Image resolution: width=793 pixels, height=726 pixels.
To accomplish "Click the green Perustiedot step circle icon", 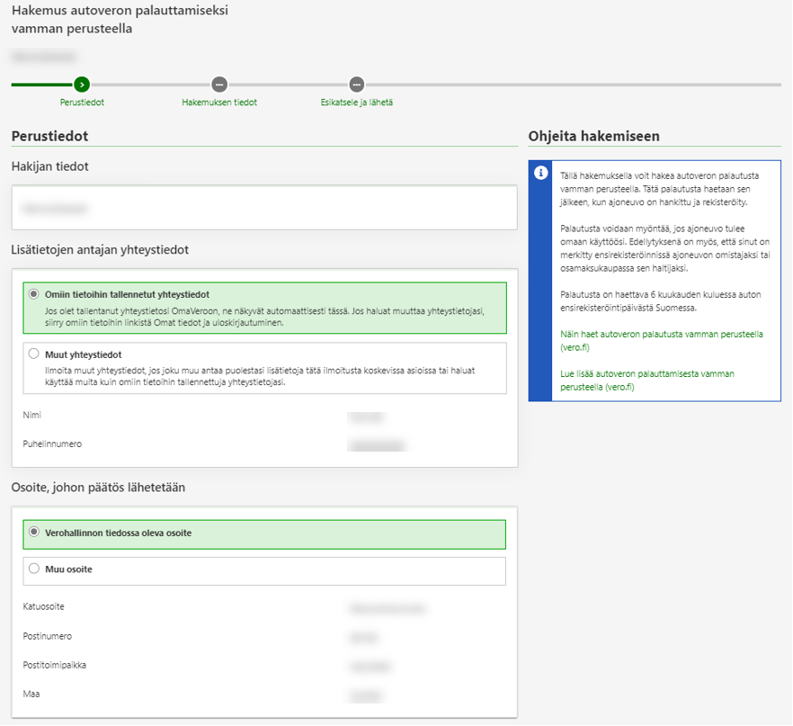I will coord(82,85).
